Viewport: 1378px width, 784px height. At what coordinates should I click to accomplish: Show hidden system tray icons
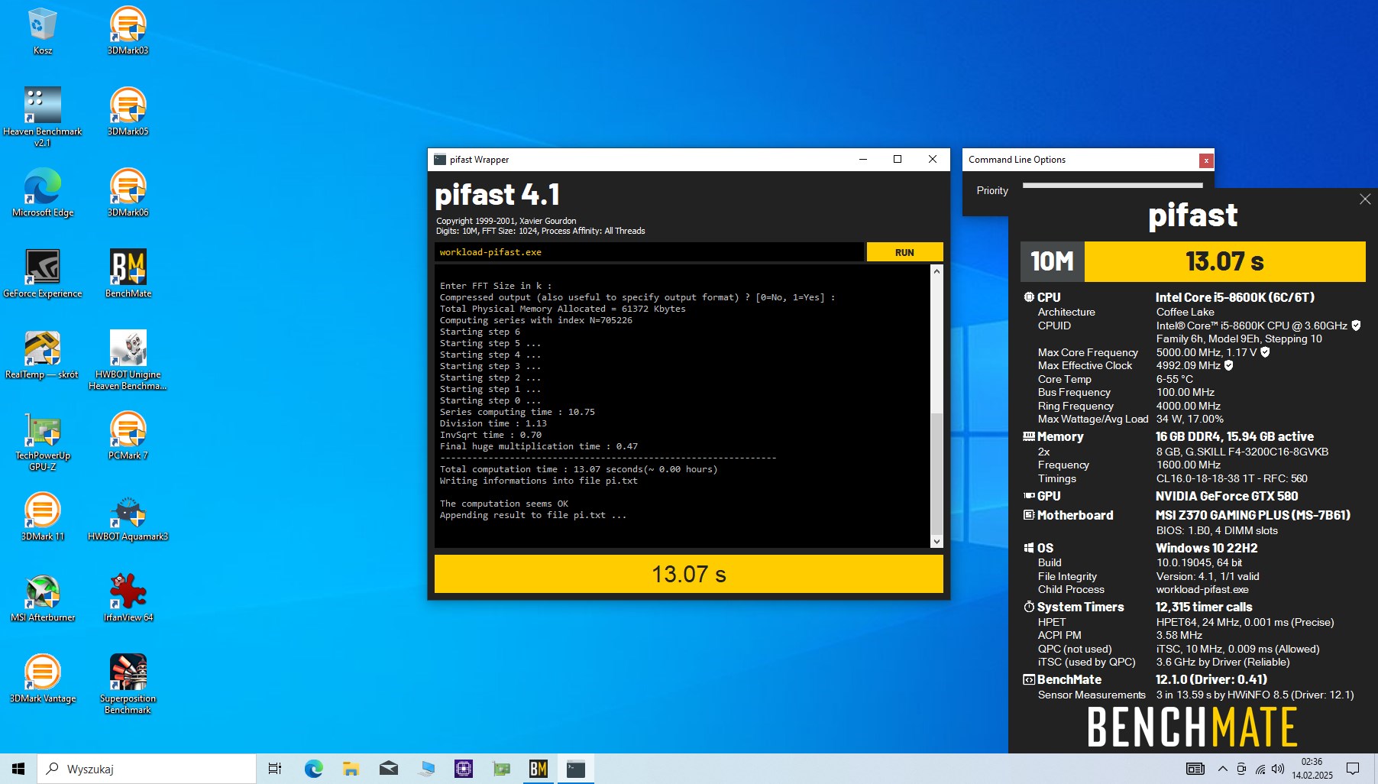(x=1222, y=769)
